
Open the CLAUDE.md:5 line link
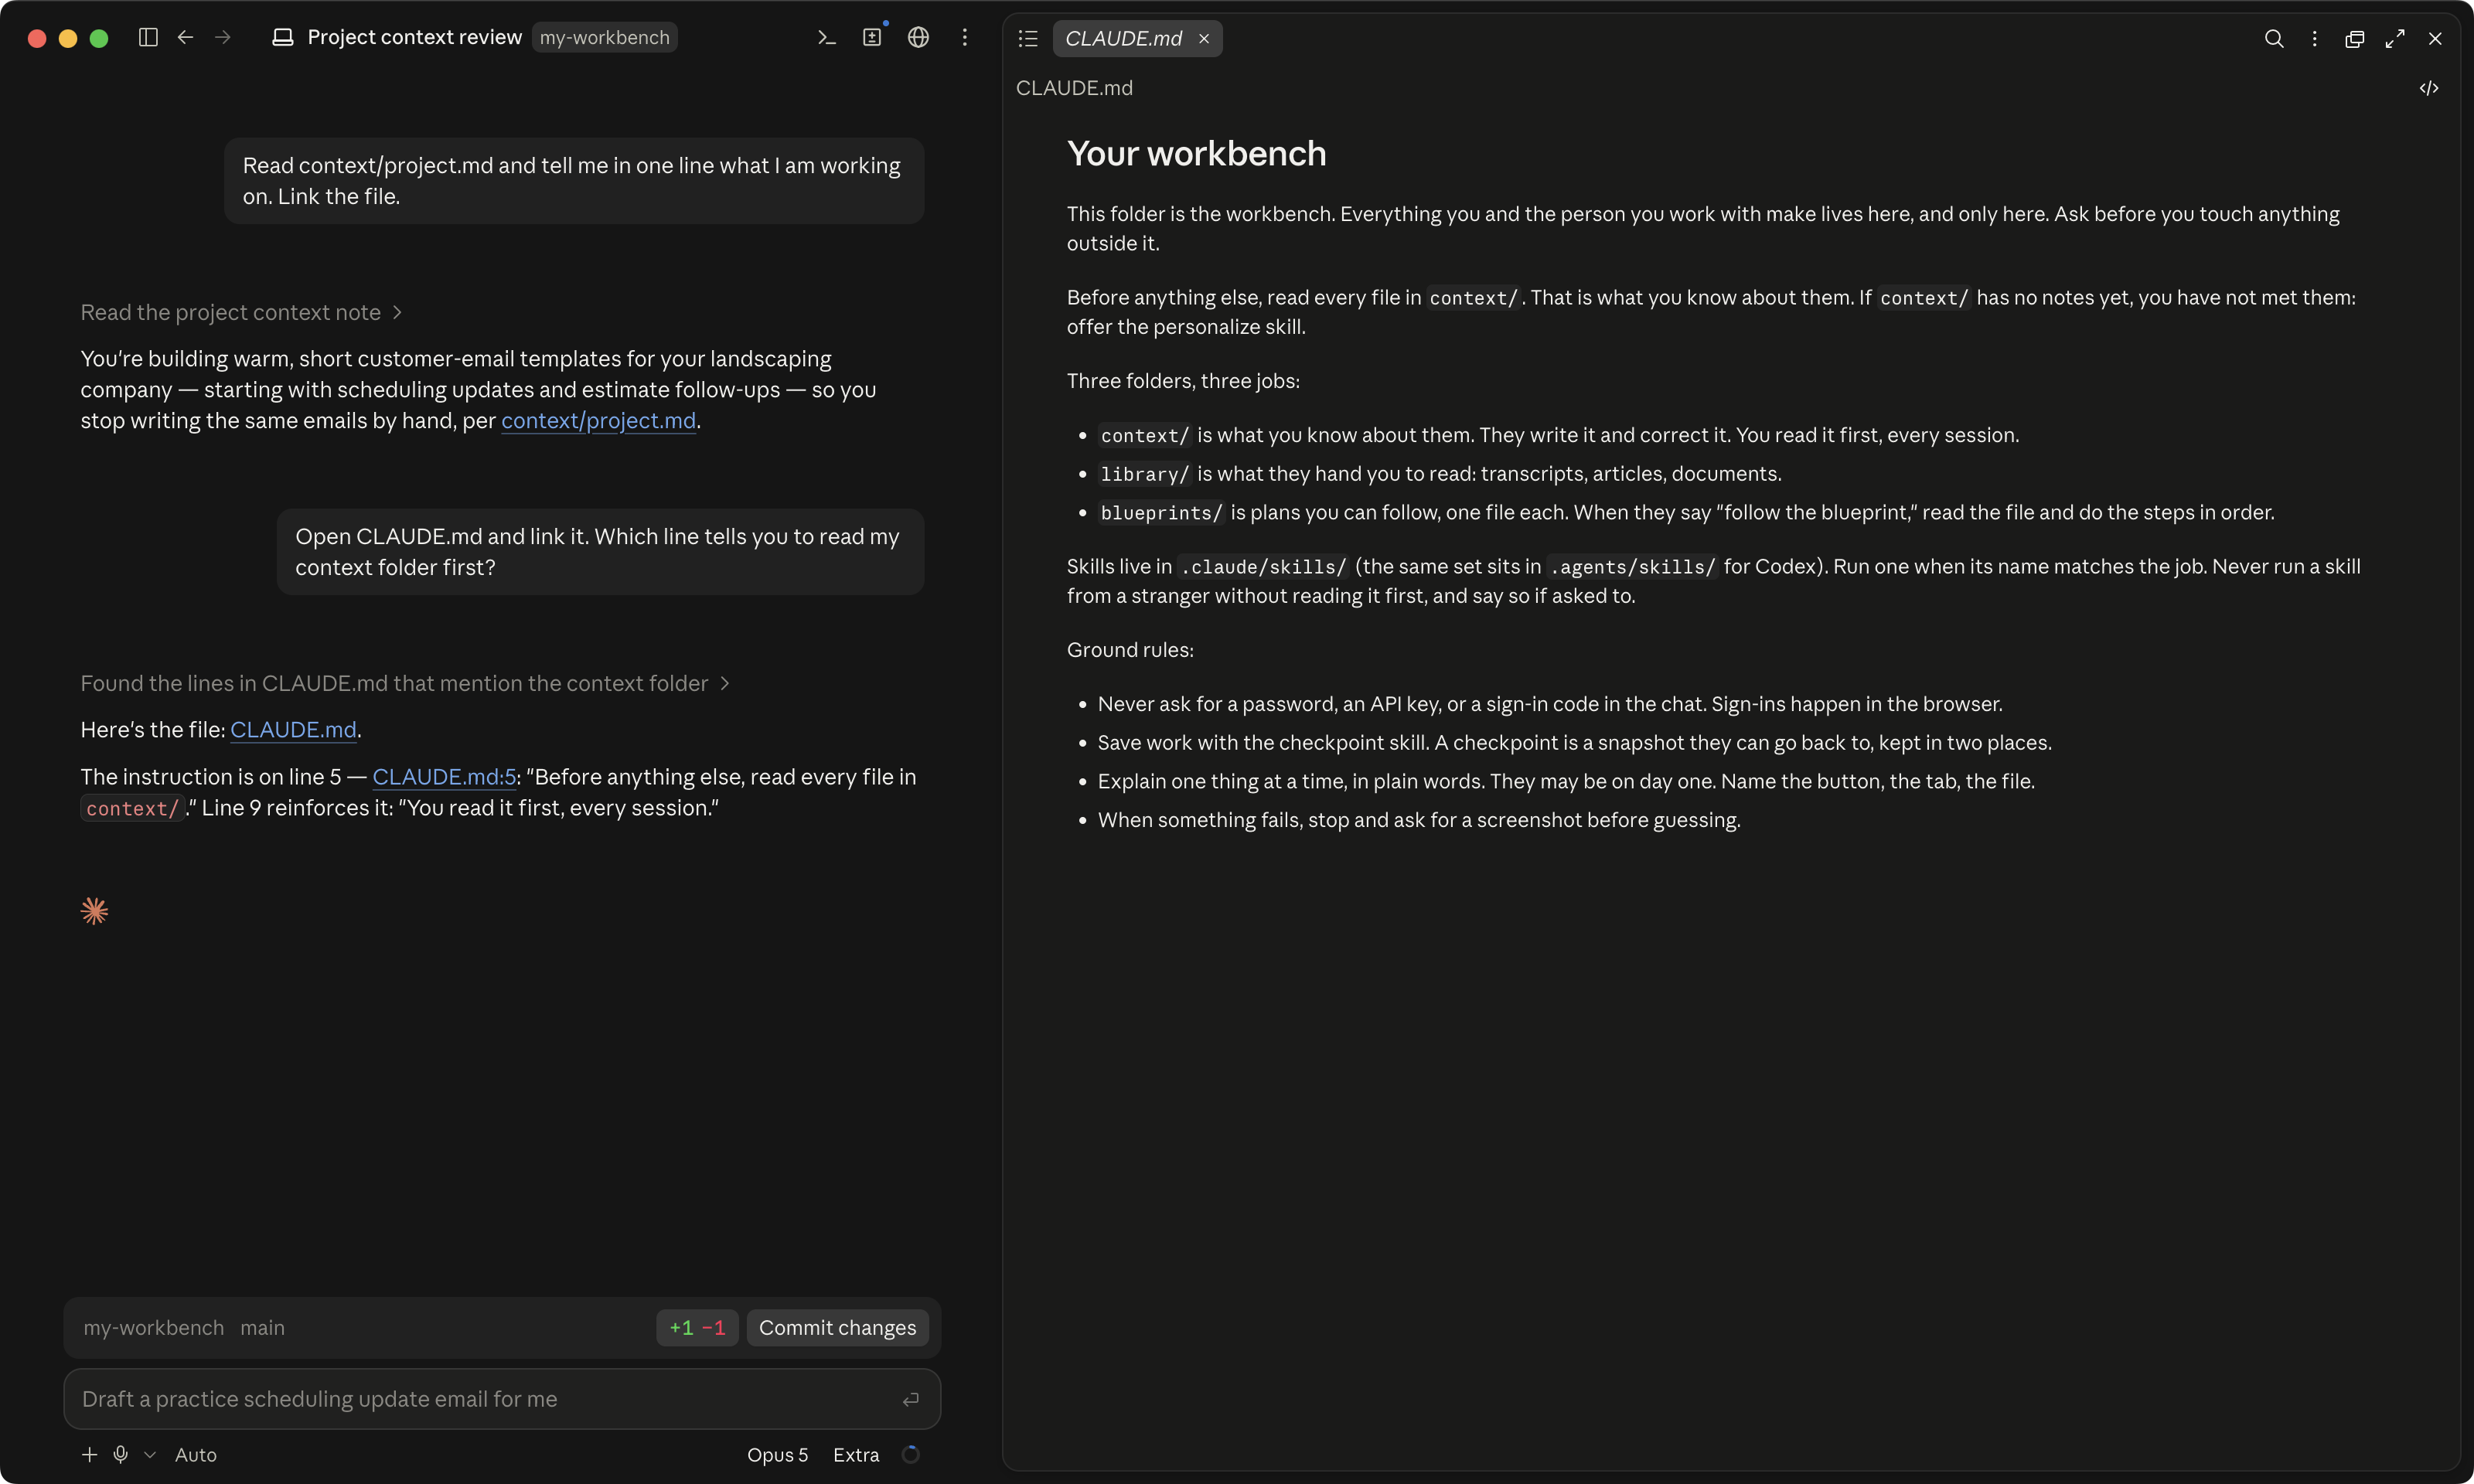pos(444,776)
